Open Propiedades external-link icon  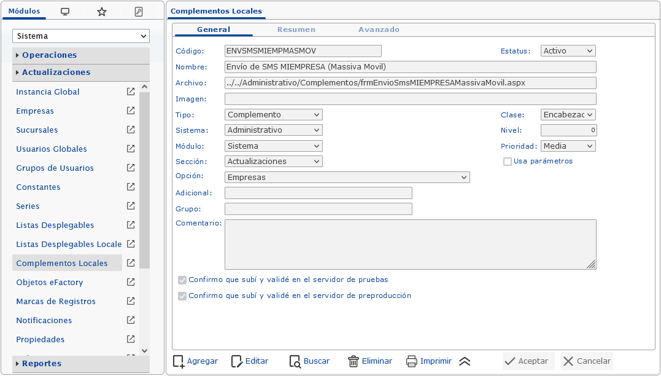131,339
